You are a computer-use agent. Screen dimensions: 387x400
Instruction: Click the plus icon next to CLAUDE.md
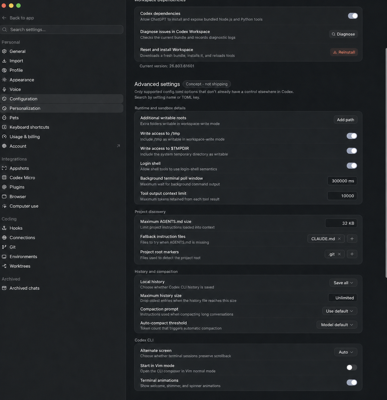click(x=352, y=239)
